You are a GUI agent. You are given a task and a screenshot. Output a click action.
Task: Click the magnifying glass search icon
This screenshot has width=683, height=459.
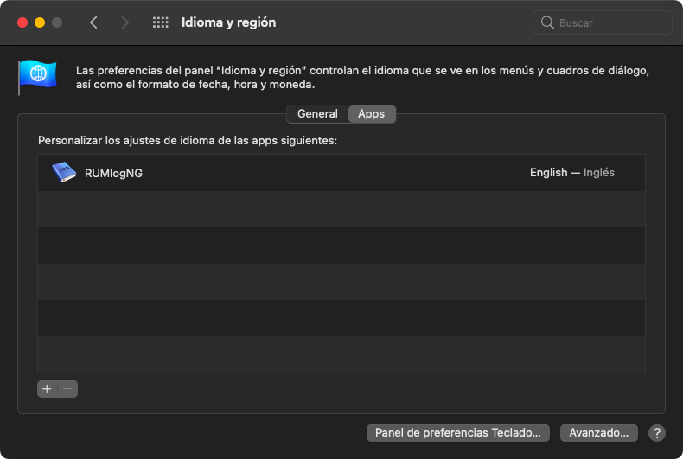pos(547,23)
